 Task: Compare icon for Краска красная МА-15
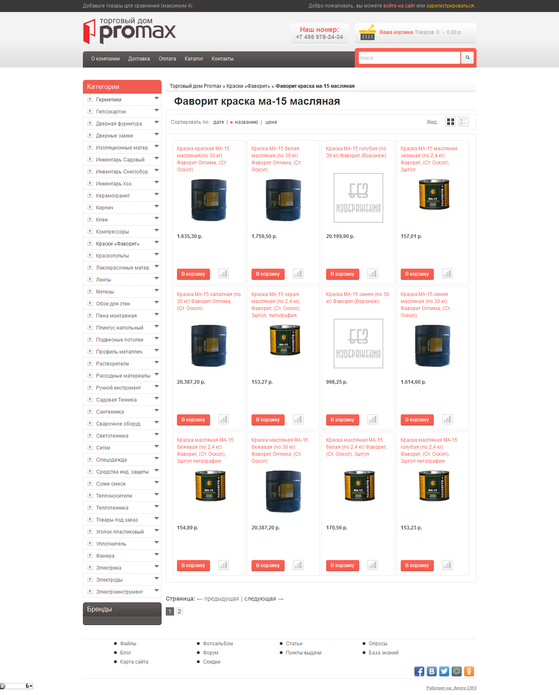point(223,274)
